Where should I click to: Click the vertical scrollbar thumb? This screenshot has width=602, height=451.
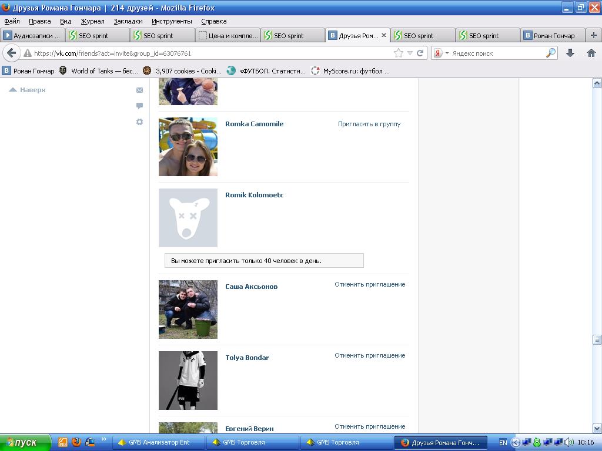(x=597, y=339)
